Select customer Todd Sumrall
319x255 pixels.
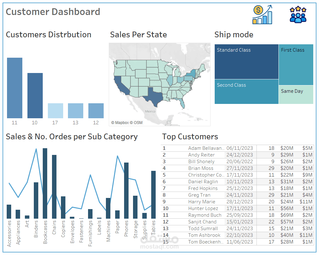pyautogui.click(x=203, y=229)
